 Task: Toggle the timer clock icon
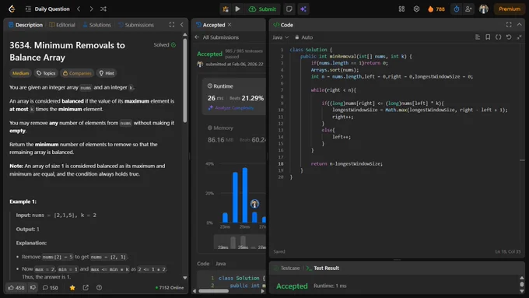coord(457,9)
